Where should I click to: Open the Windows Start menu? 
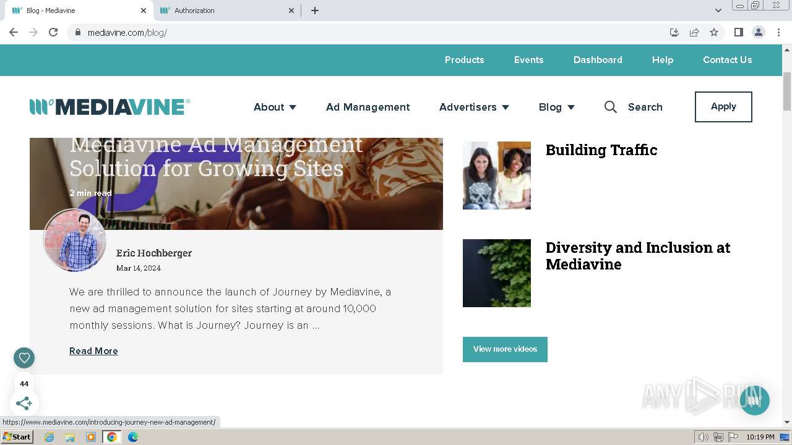[17, 437]
